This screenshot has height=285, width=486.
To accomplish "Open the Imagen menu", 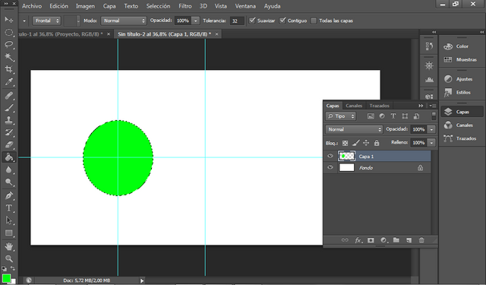I will point(85,6).
